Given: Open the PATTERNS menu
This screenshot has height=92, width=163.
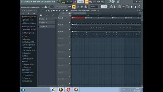Looking at the screenshot, I should (33, 2).
